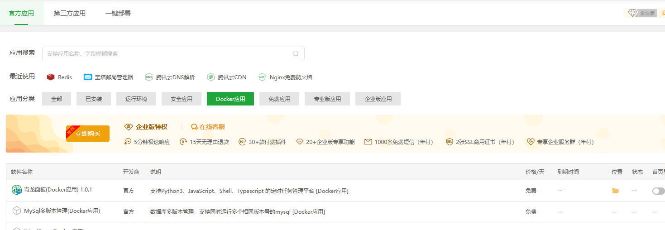Click 青龙面板(Docker应用) 1.0.1 name
The image size is (665, 230).
pos(58,190)
